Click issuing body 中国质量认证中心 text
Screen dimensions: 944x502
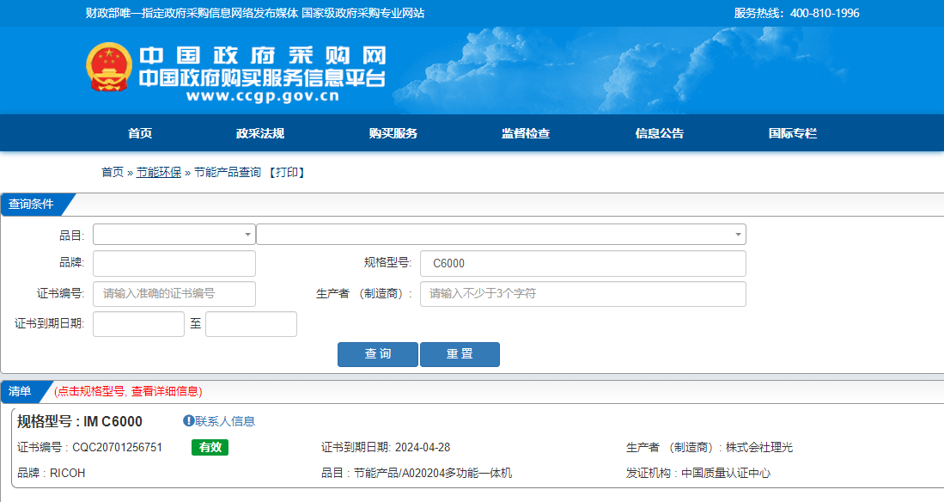[726, 473]
